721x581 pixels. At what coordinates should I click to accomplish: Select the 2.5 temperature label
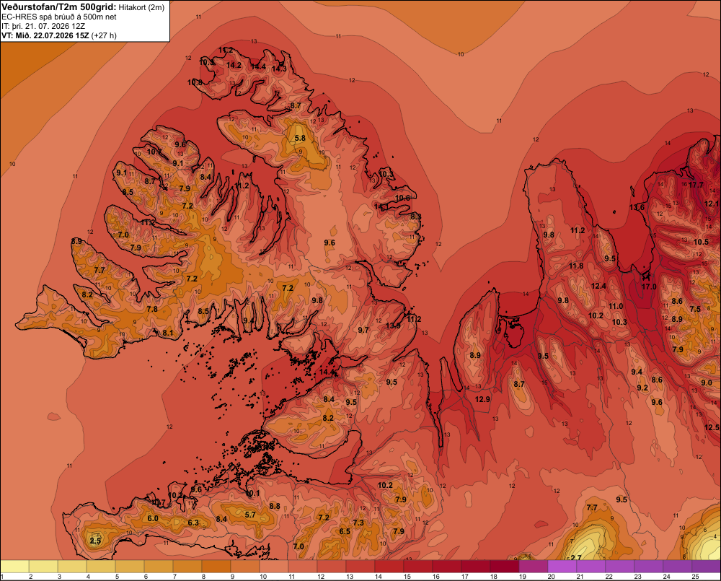(x=95, y=541)
